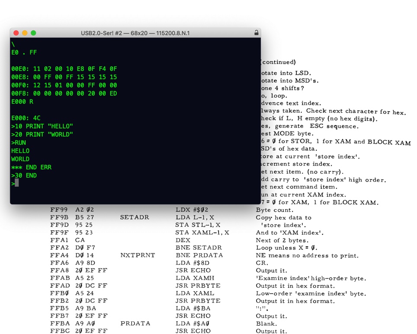Click the "E000: 4C" output line
Image resolution: width=417 pixels, height=334 pixels.
pos(26,118)
